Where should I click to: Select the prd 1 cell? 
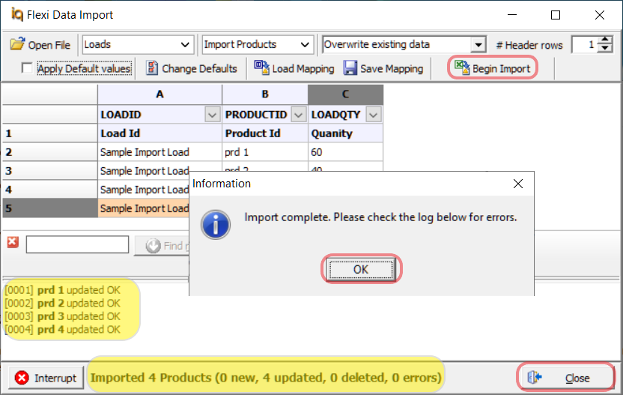tap(265, 152)
